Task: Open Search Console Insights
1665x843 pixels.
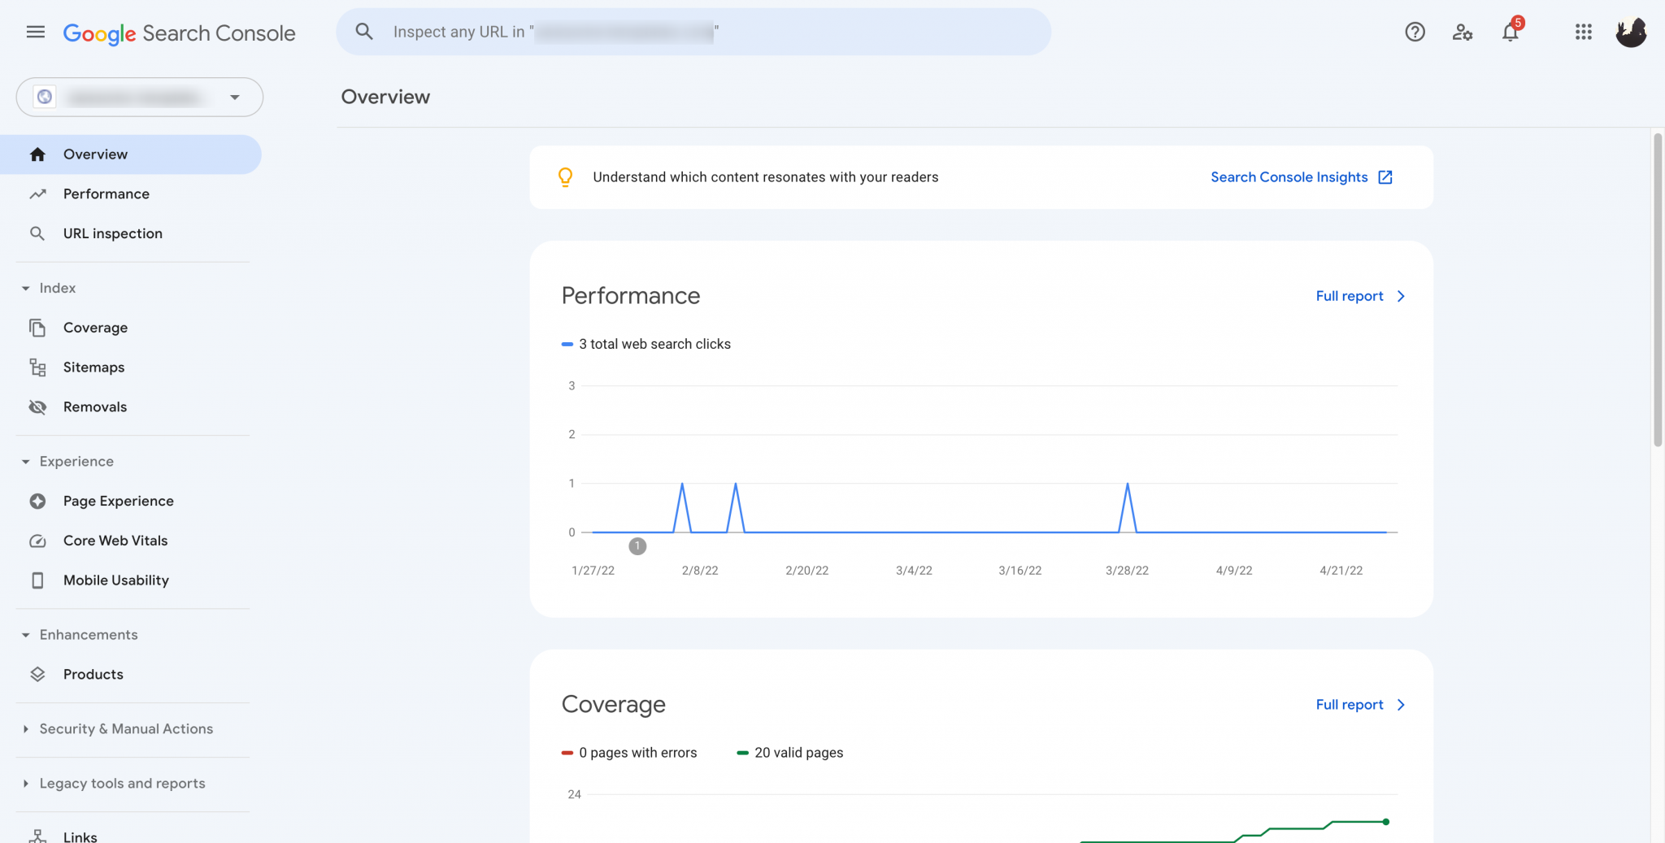Action: pos(1301,176)
